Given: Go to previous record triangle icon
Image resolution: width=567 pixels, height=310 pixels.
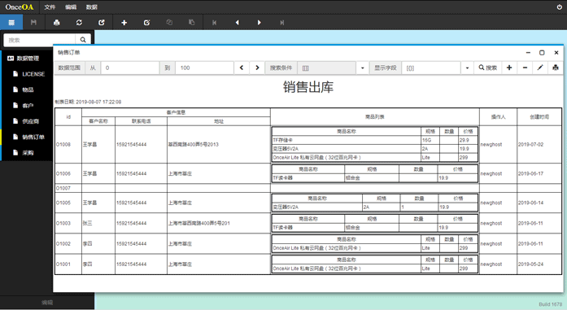Looking at the screenshot, I should coord(237,23).
